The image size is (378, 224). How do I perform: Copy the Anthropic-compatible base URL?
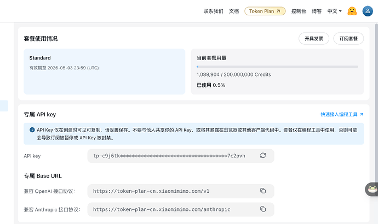tap(263, 209)
